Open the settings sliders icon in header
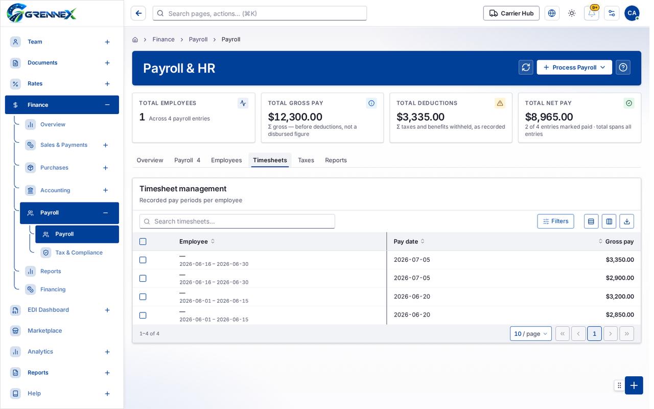Screen dimensions: 654x409 click(612, 13)
